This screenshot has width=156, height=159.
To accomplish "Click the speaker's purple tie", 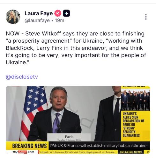I will point(56,122).
